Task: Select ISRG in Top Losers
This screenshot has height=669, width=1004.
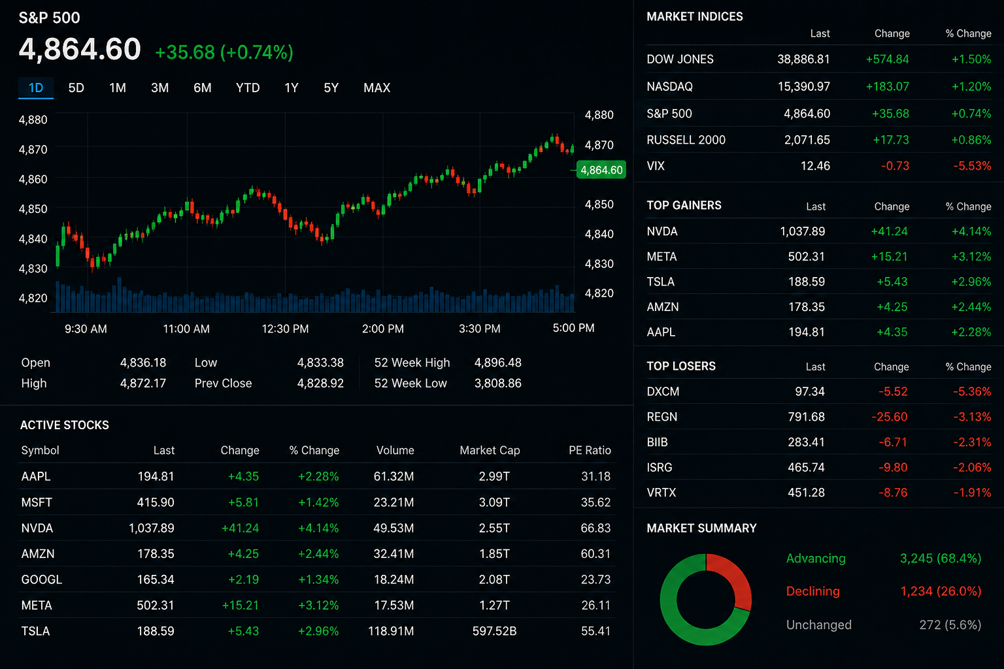Action: click(x=819, y=467)
